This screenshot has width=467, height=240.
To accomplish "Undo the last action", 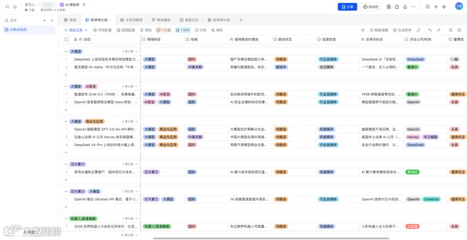I will 430,30.
